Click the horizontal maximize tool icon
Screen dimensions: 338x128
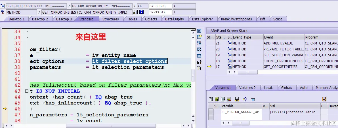click(x=199, y=56)
